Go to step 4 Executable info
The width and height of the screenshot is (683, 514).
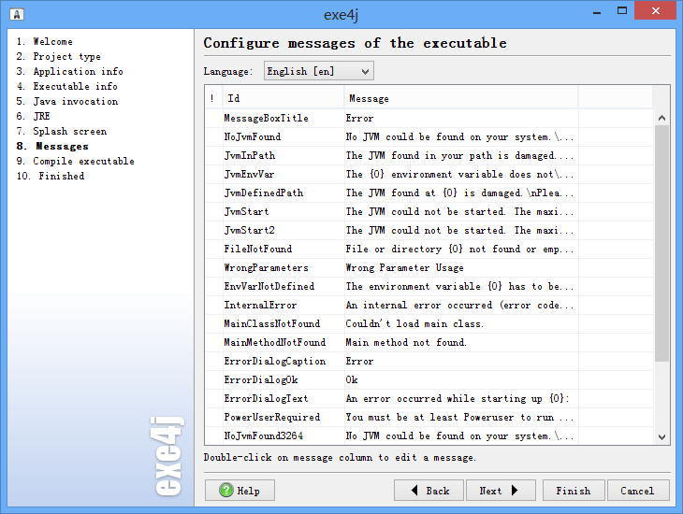(x=67, y=86)
